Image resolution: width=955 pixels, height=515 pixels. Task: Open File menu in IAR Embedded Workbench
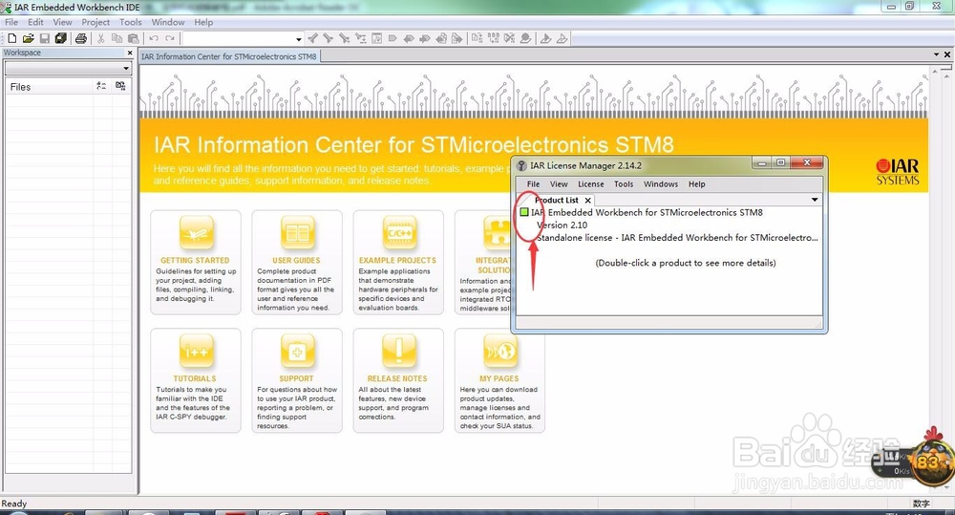click(x=11, y=22)
